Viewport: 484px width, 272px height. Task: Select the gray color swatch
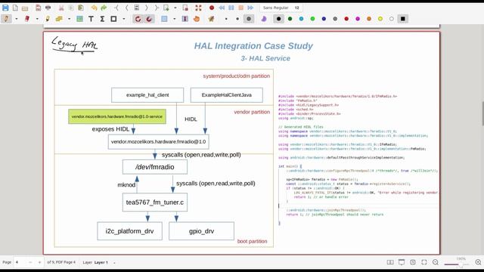click(335, 19)
